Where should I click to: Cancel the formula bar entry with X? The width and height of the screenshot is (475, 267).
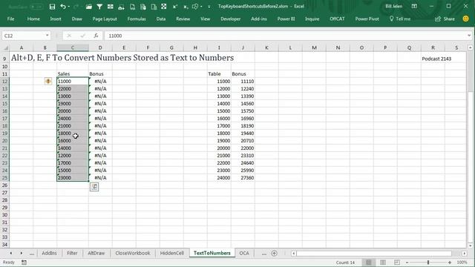tap(69, 36)
